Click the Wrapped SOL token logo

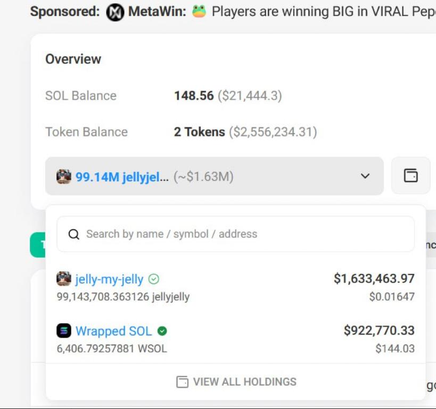(x=64, y=331)
